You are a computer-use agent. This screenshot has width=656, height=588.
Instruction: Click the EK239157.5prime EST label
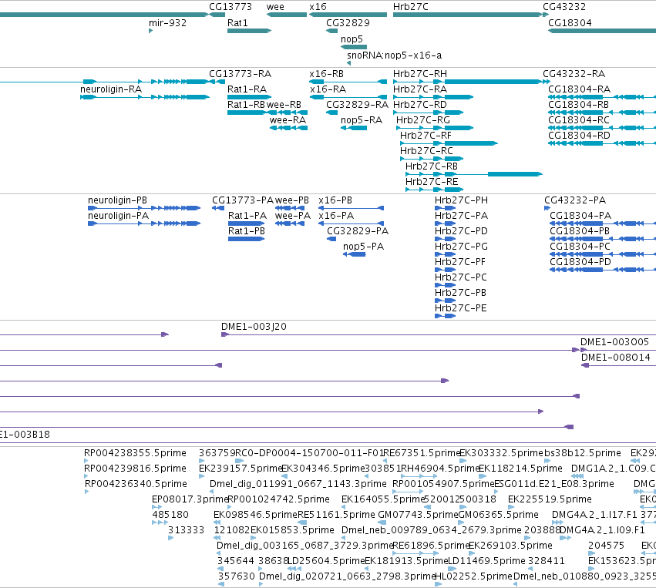(x=241, y=469)
